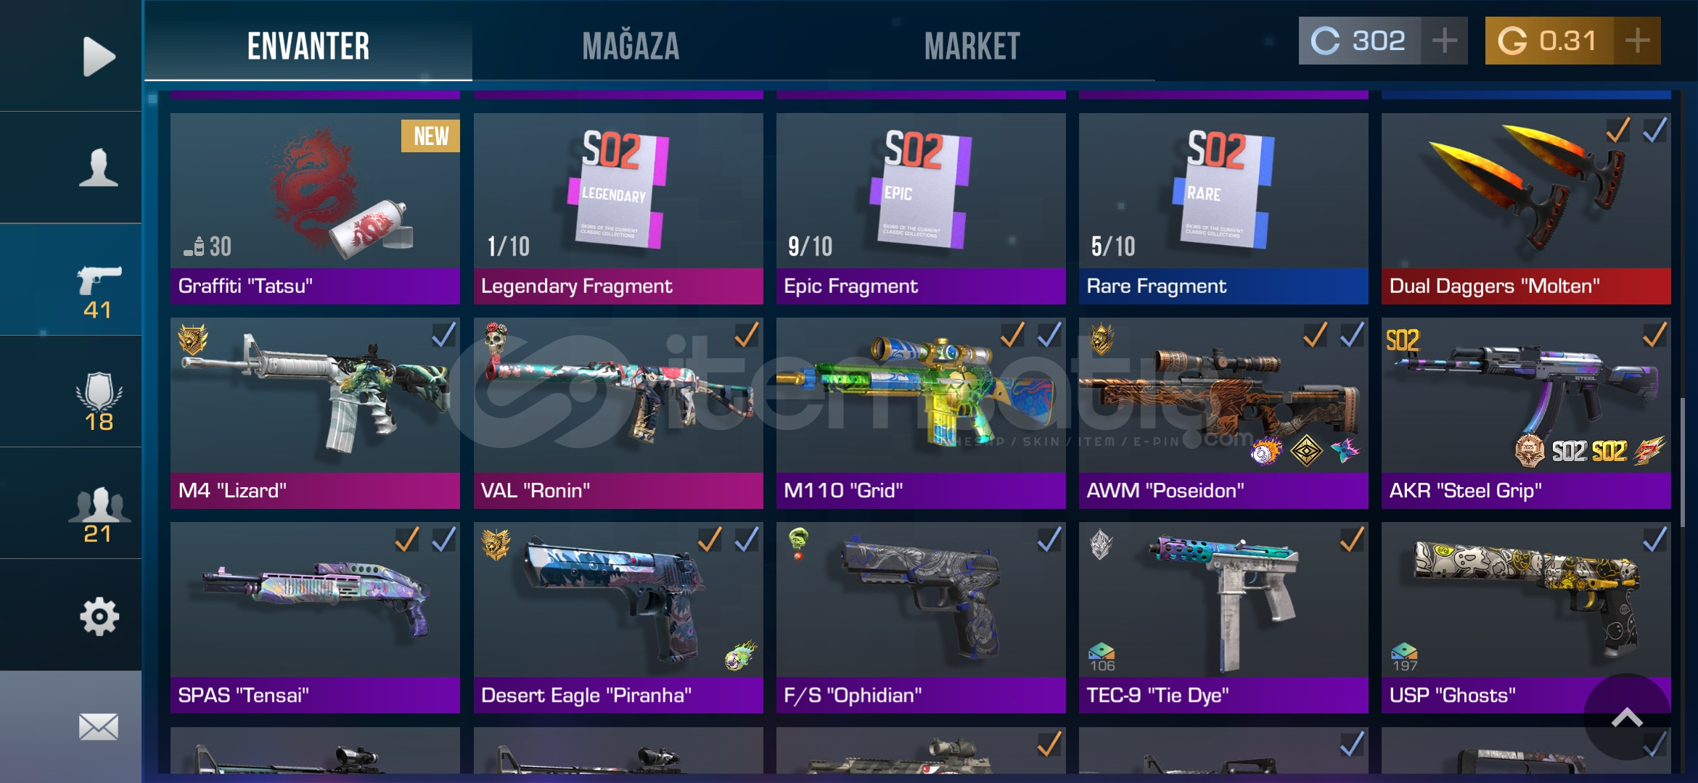Image resolution: width=1698 pixels, height=783 pixels.
Task: Switch to the MAĞAZA tab
Action: [631, 46]
